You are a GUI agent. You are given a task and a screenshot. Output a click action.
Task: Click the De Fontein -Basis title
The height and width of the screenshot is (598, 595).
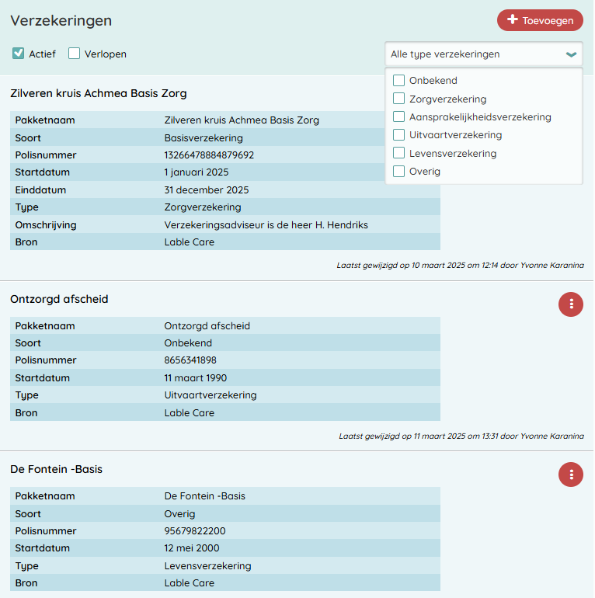tap(56, 469)
